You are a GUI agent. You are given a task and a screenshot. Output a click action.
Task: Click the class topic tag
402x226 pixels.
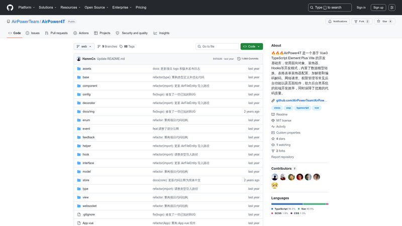277,108
